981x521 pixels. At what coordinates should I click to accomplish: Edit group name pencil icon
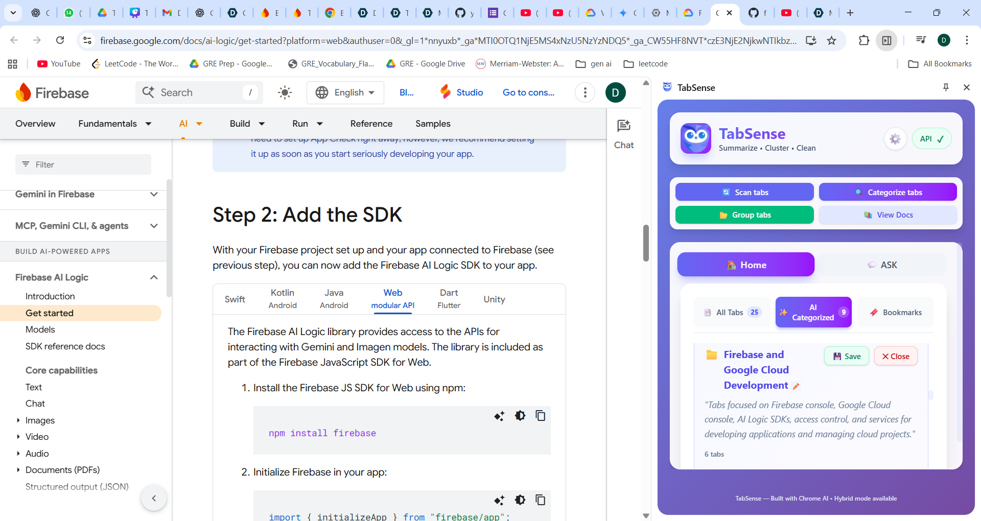[796, 386]
